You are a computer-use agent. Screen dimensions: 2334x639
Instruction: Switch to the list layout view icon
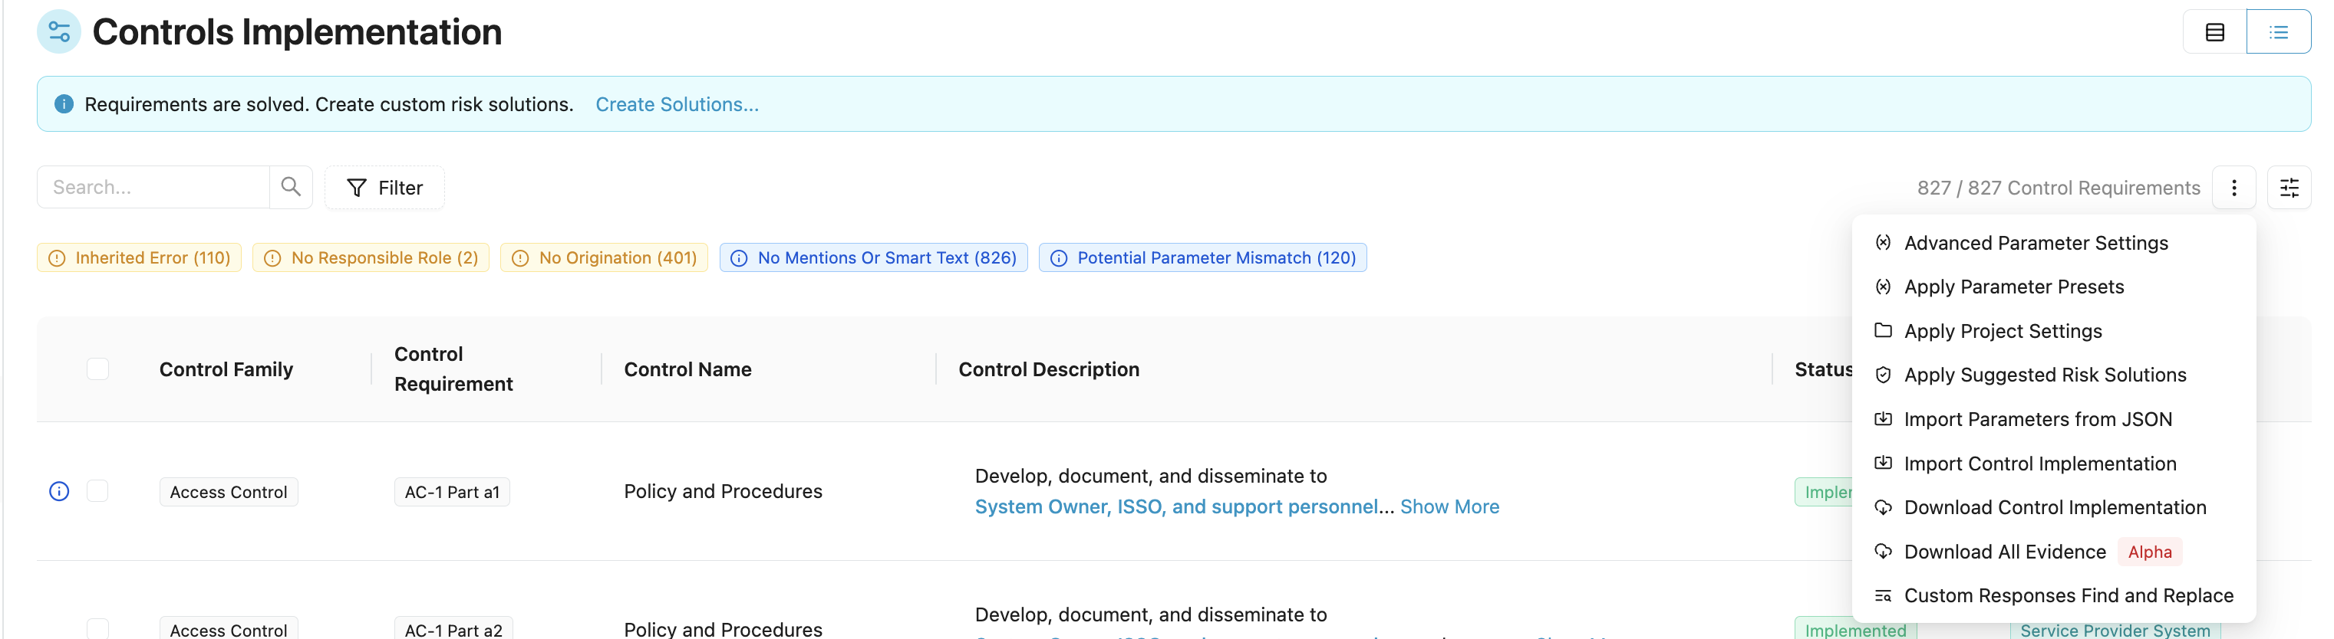pyautogui.click(x=2278, y=33)
